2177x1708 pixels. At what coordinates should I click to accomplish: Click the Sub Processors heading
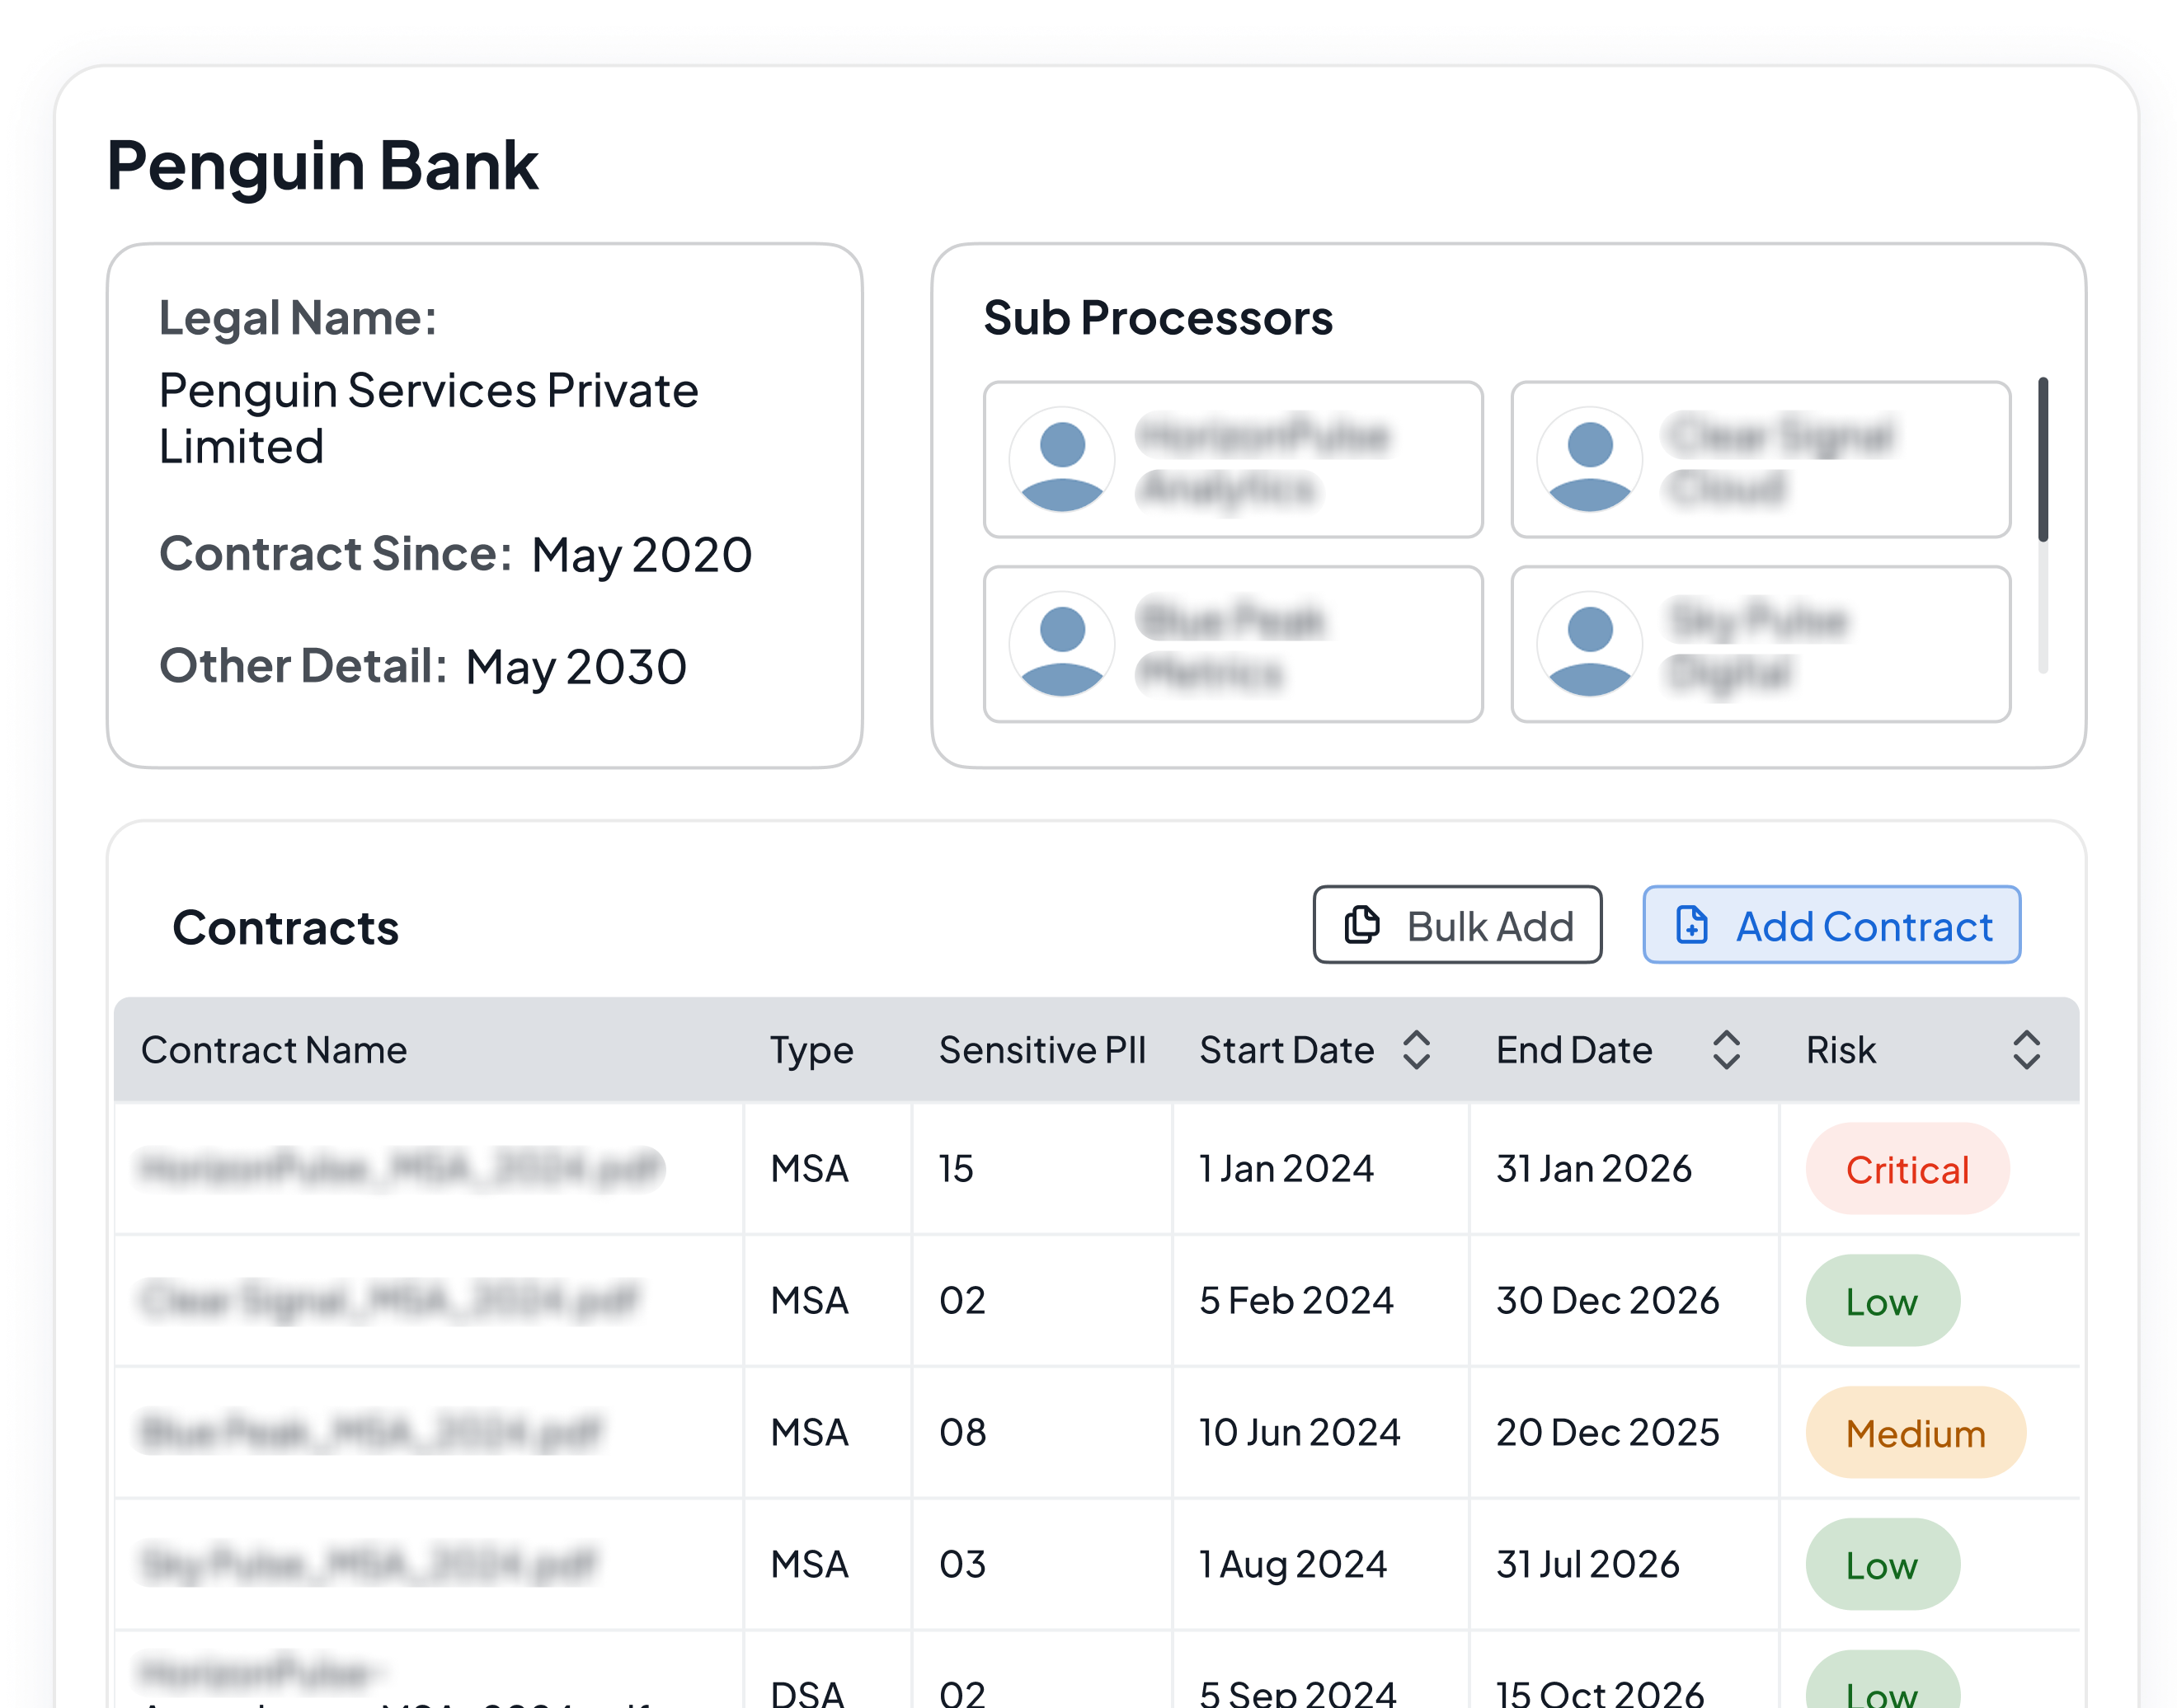[1158, 318]
